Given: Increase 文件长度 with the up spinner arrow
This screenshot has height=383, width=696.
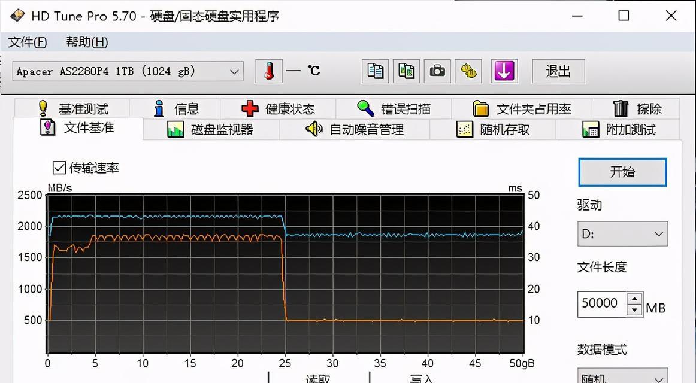Looking at the screenshot, I should [x=635, y=299].
